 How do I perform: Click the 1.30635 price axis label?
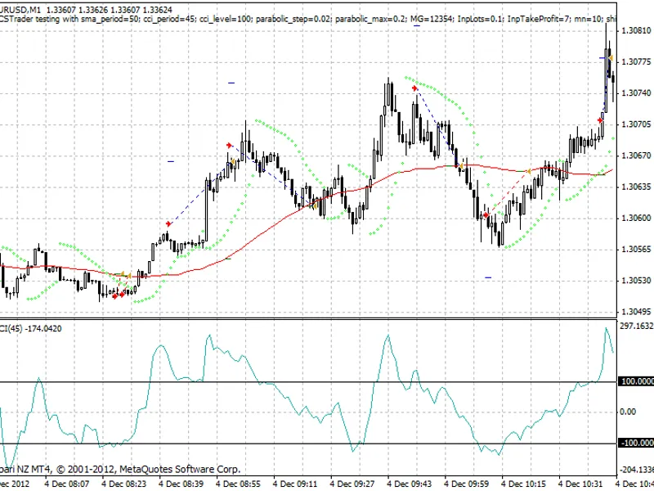(636, 187)
